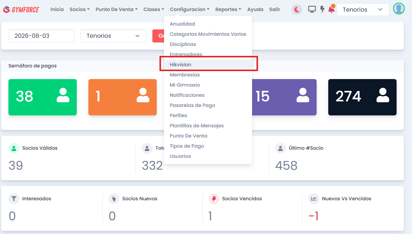This screenshot has height=234, width=412.
Task: Click the total value 332
Action: (152, 165)
